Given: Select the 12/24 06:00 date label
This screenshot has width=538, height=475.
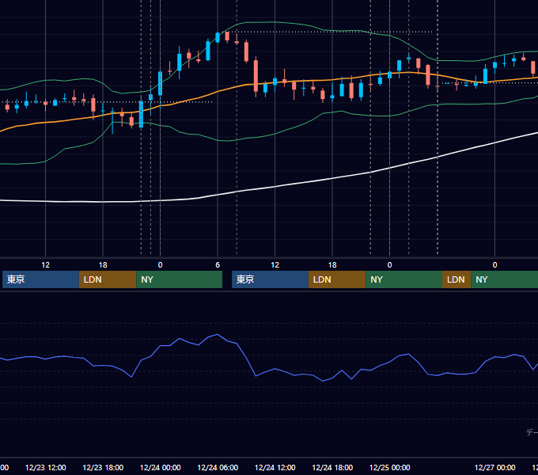Looking at the screenshot, I should (x=218, y=467).
